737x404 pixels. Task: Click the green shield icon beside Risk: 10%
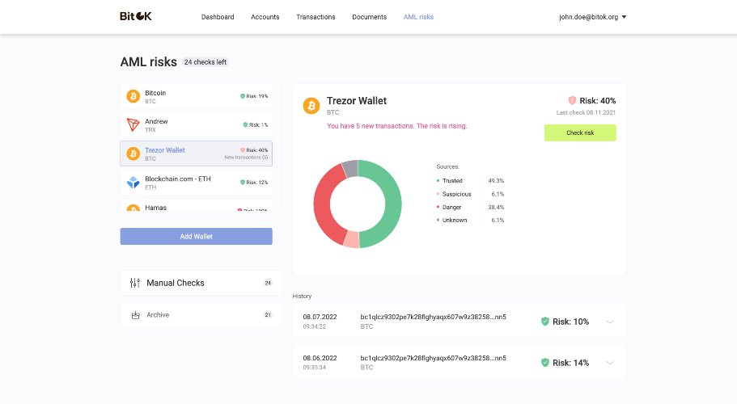click(544, 322)
